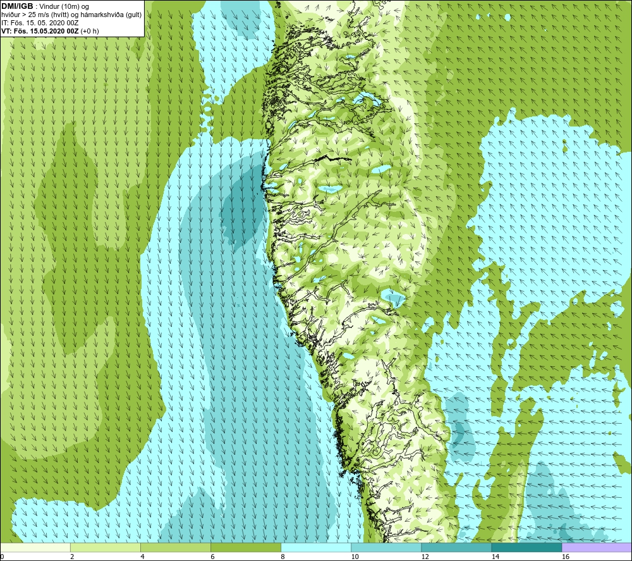
Task: Click the legend scale label "0"
Action: pos(2,557)
